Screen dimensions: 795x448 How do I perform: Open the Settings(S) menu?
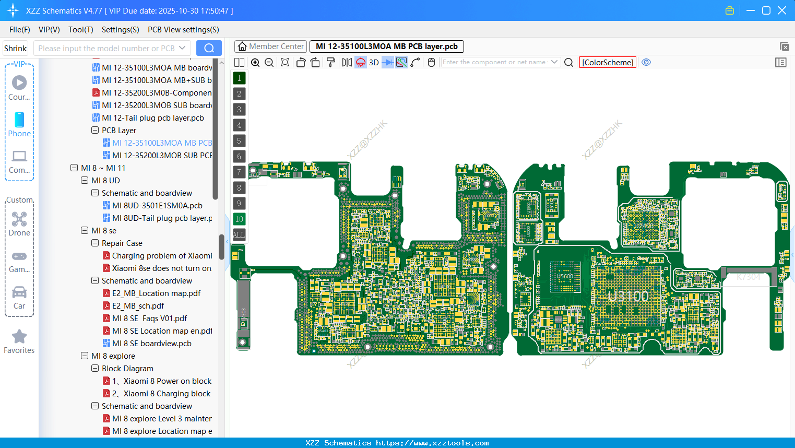(x=120, y=30)
